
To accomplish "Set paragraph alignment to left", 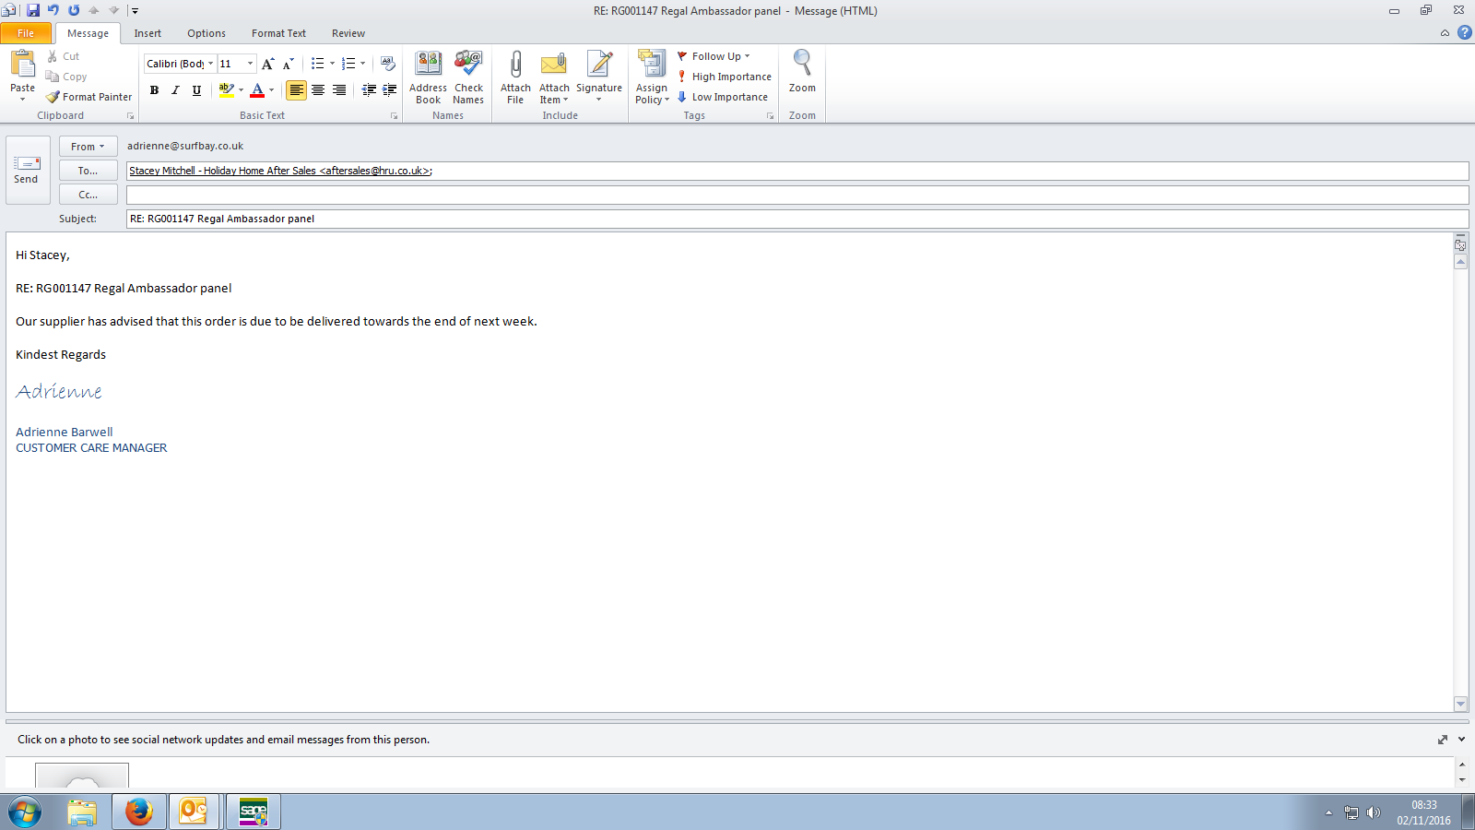I will point(296,89).
